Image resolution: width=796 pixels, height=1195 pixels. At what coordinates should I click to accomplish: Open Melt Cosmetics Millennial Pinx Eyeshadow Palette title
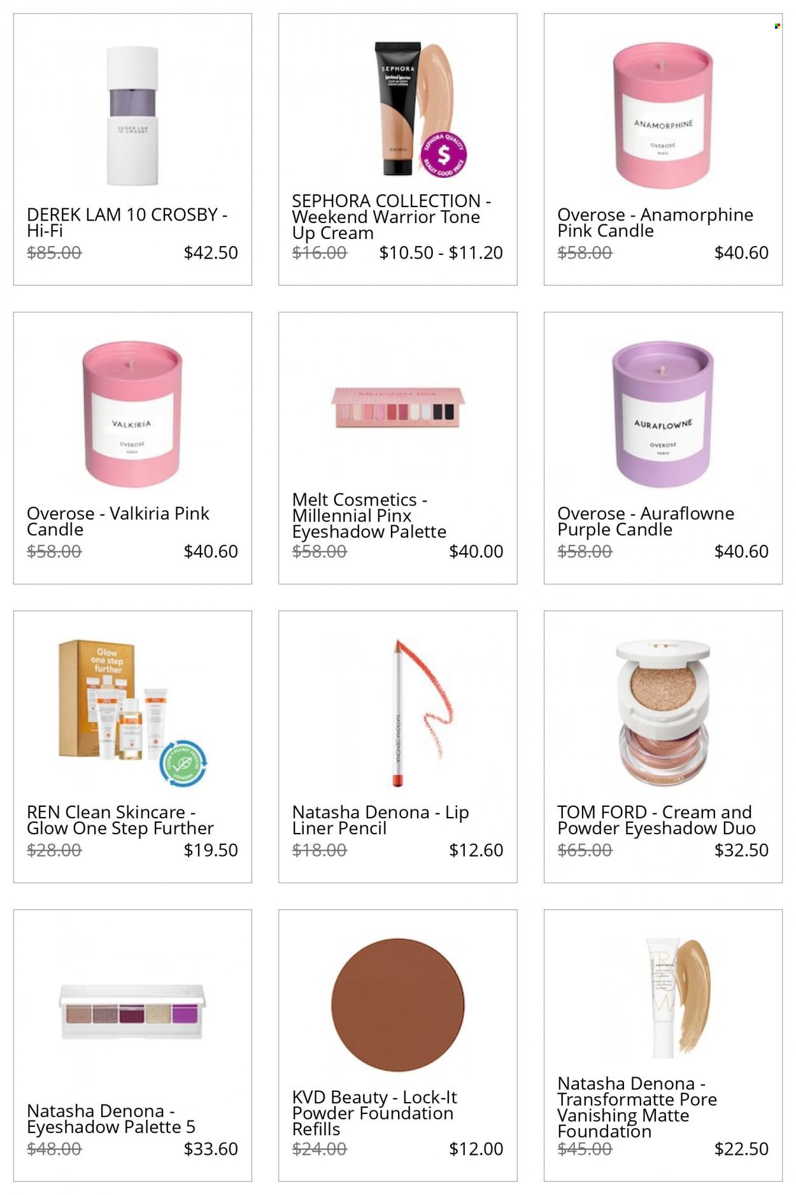click(369, 516)
